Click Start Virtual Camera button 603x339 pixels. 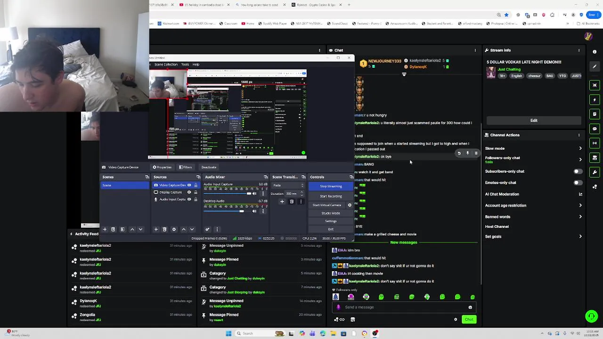point(327,205)
